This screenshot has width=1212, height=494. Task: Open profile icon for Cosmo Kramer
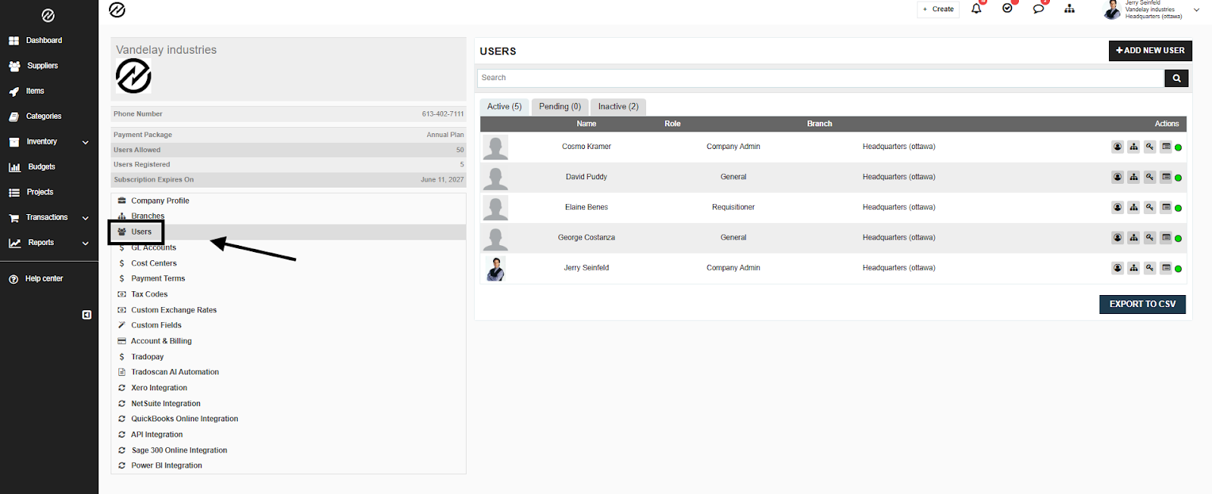point(1117,147)
